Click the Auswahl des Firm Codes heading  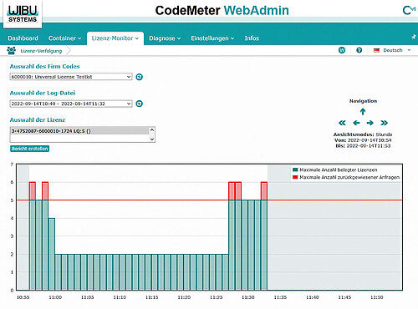[45, 66]
